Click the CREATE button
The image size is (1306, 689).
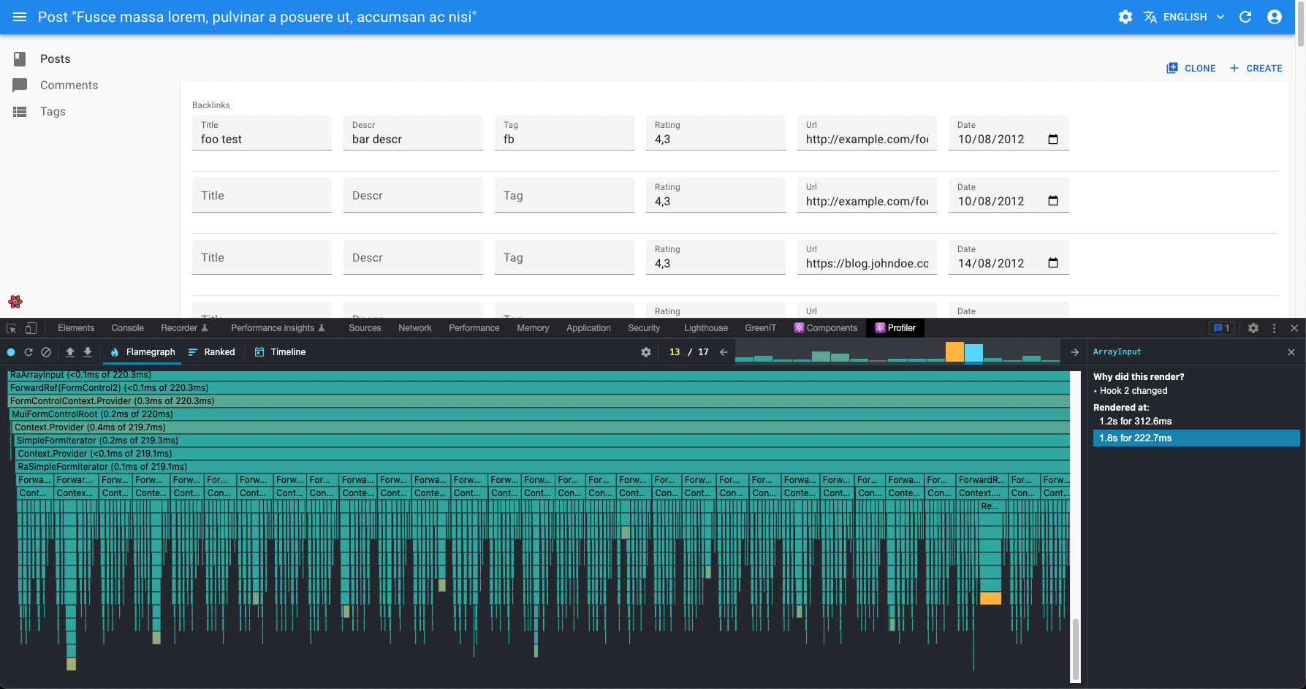[1256, 67]
